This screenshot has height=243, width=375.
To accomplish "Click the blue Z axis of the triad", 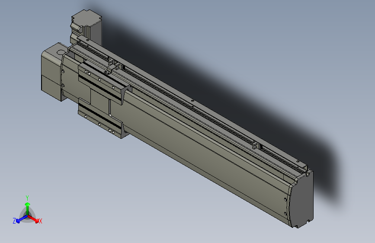I will click(22, 219).
